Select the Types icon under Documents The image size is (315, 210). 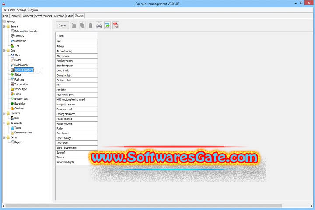(12, 128)
